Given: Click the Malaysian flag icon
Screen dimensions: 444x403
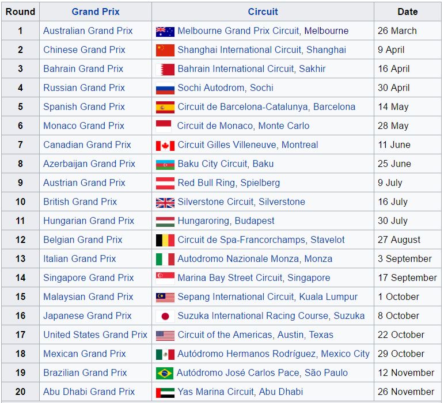Looking at the screenshot, I should (165, 298).
